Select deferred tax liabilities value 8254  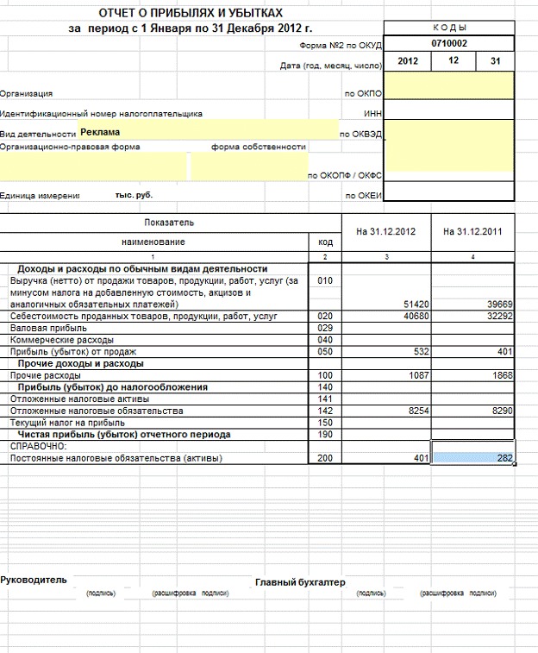(389, 411)
